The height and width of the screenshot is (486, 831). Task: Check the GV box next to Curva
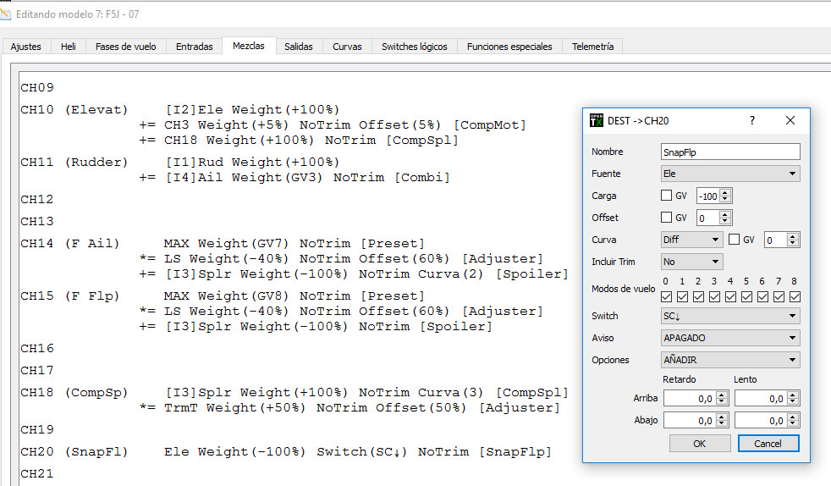click(735, 240)
